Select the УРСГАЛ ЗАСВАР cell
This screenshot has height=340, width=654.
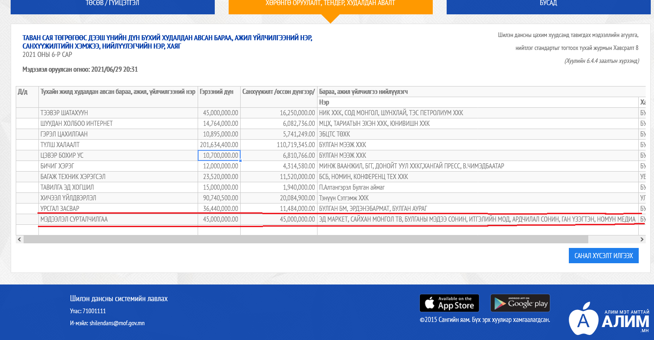pyautogui.click(x=118, y=209)
